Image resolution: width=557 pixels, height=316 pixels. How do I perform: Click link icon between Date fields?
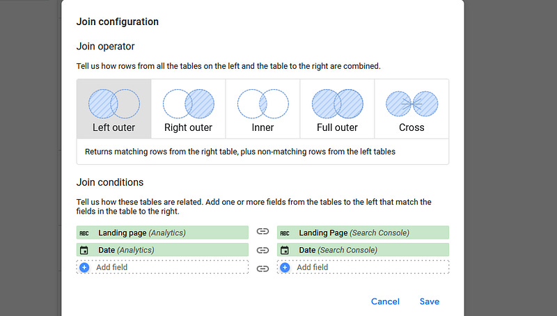[262, 250]
